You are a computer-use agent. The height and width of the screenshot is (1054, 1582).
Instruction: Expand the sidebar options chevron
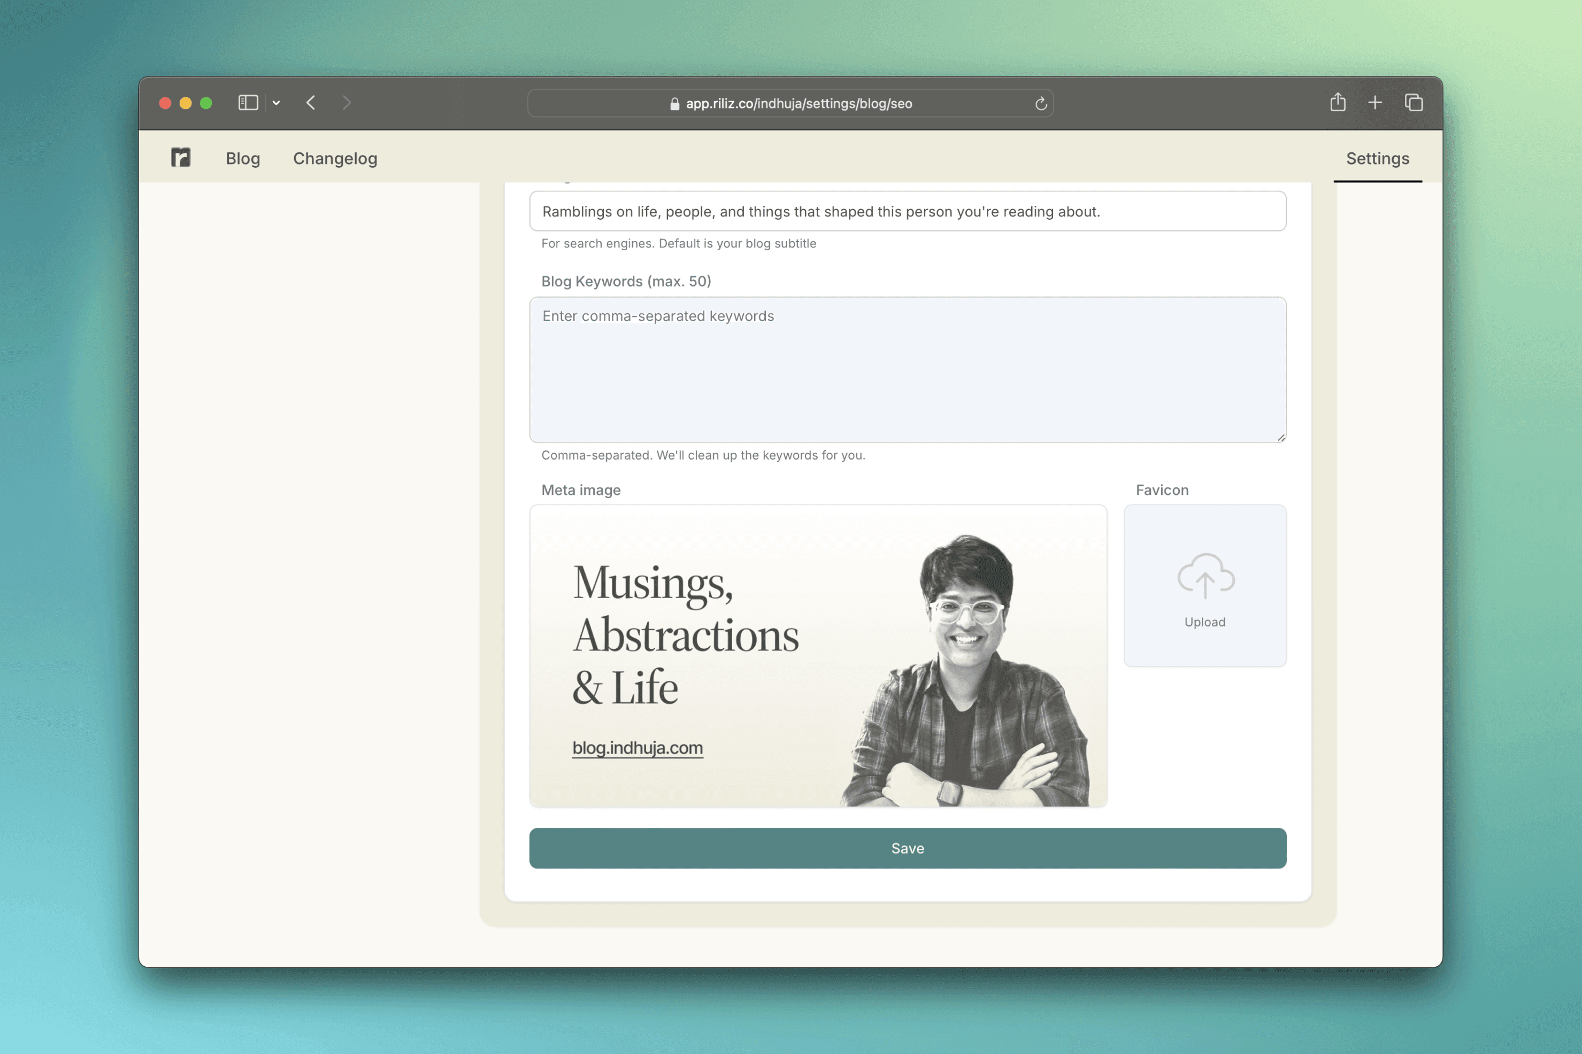point(277,103)
